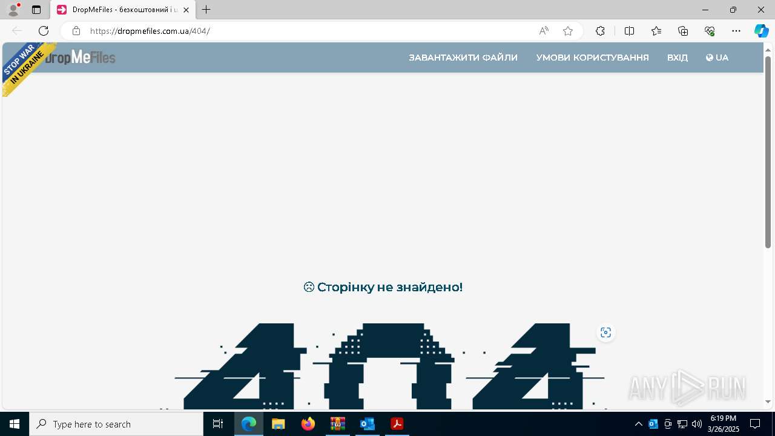This screenshot has width=775, height=436.
Task: Open a new browser tab
Action: (x=206, y=10)
